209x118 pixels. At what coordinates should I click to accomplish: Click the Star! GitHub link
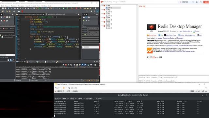[x=200, y=35]
